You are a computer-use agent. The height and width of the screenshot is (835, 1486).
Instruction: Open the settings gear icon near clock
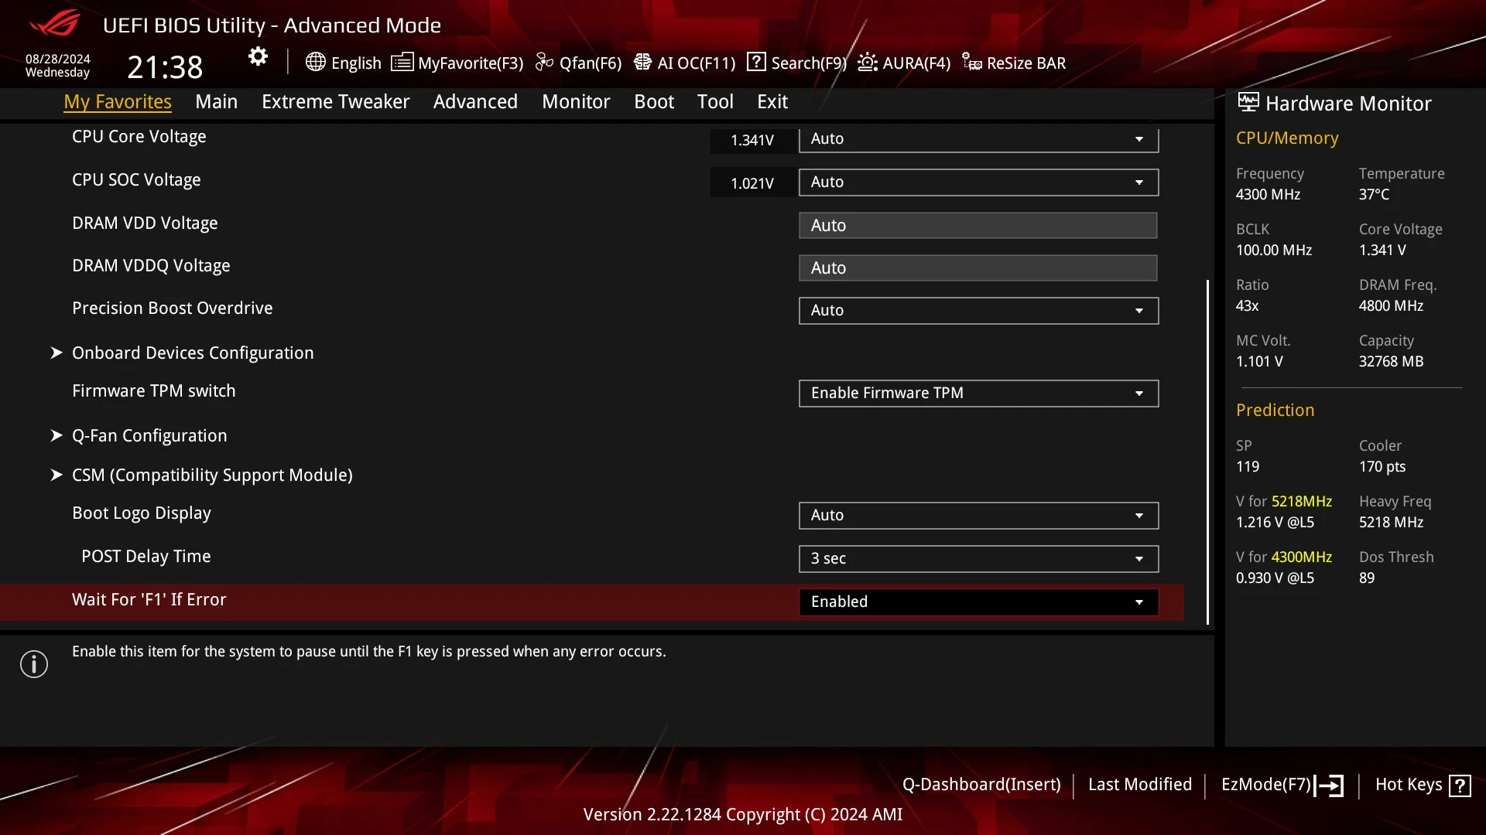pos(258,56)
